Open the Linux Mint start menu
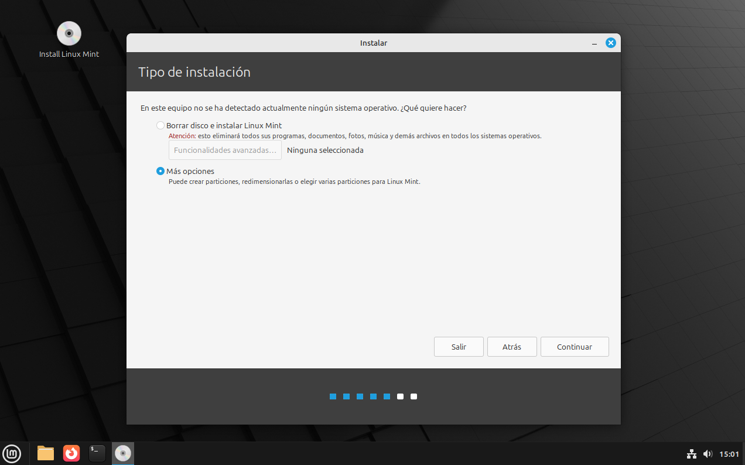 click(x=12, y=453)
